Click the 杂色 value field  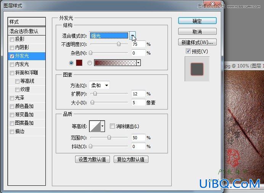pos(138,53)
